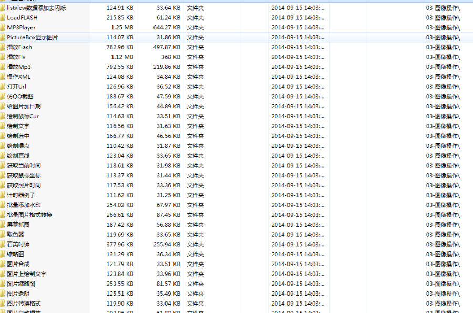Image resolution: width=473 pixels, height=313 pixels.
Task: Click the 图片透明 folder name
Action: point(18,294)
